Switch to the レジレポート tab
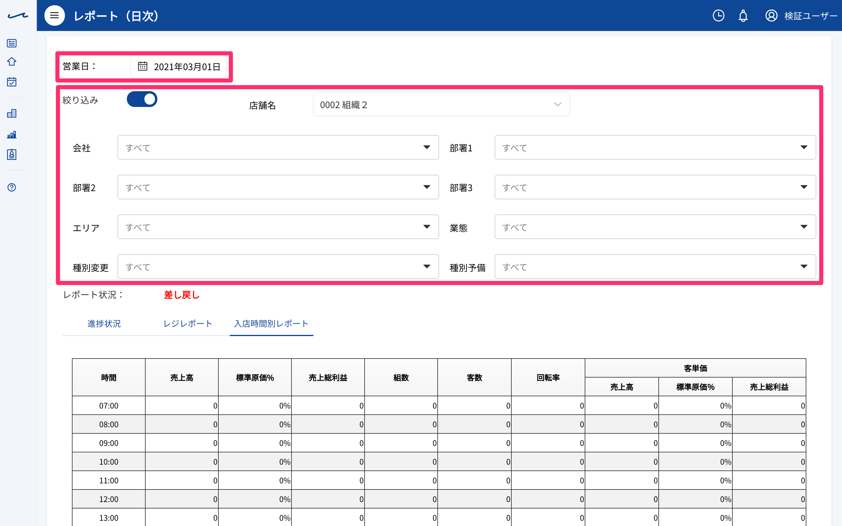This screenshot has height=526, width=842. [x=188, y=323]
